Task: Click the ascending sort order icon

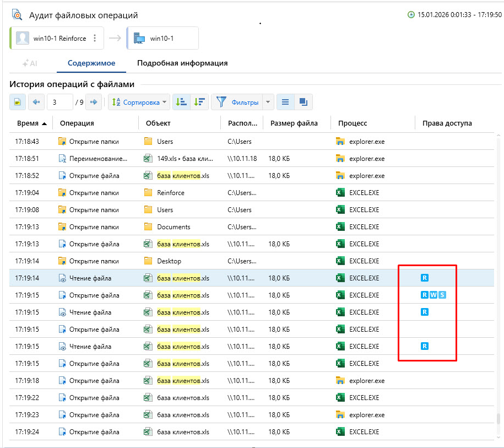Action: tap(181, 102)
